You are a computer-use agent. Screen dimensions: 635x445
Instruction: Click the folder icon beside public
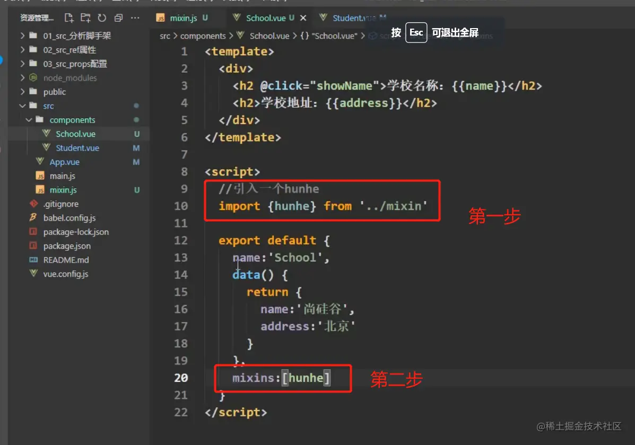pyautogui.click(x=33, y=92)
